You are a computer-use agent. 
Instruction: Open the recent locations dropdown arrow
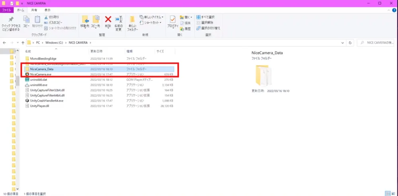coord(18,43)
